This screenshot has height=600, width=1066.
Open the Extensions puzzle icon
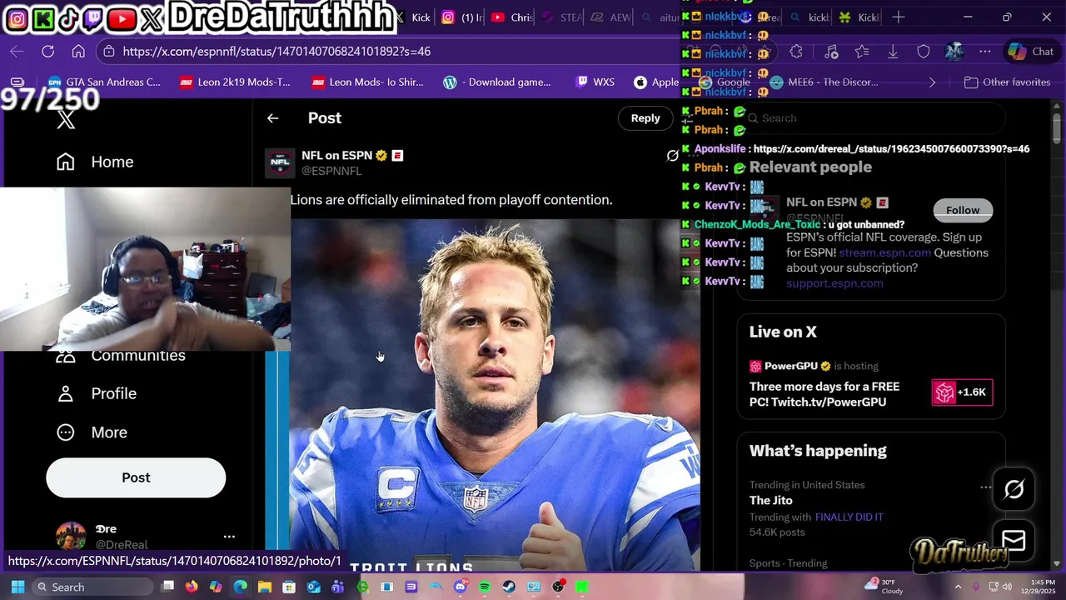796,52
